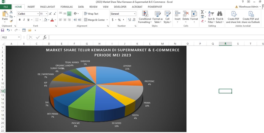264x133 pixels.
Task: Click the Copy icon in Clipboard
Action: (11, 17)
